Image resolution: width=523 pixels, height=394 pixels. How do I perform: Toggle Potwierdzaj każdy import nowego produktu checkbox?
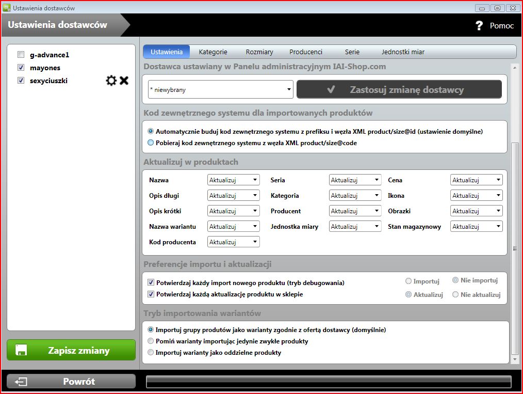click(x=151, y=282)
